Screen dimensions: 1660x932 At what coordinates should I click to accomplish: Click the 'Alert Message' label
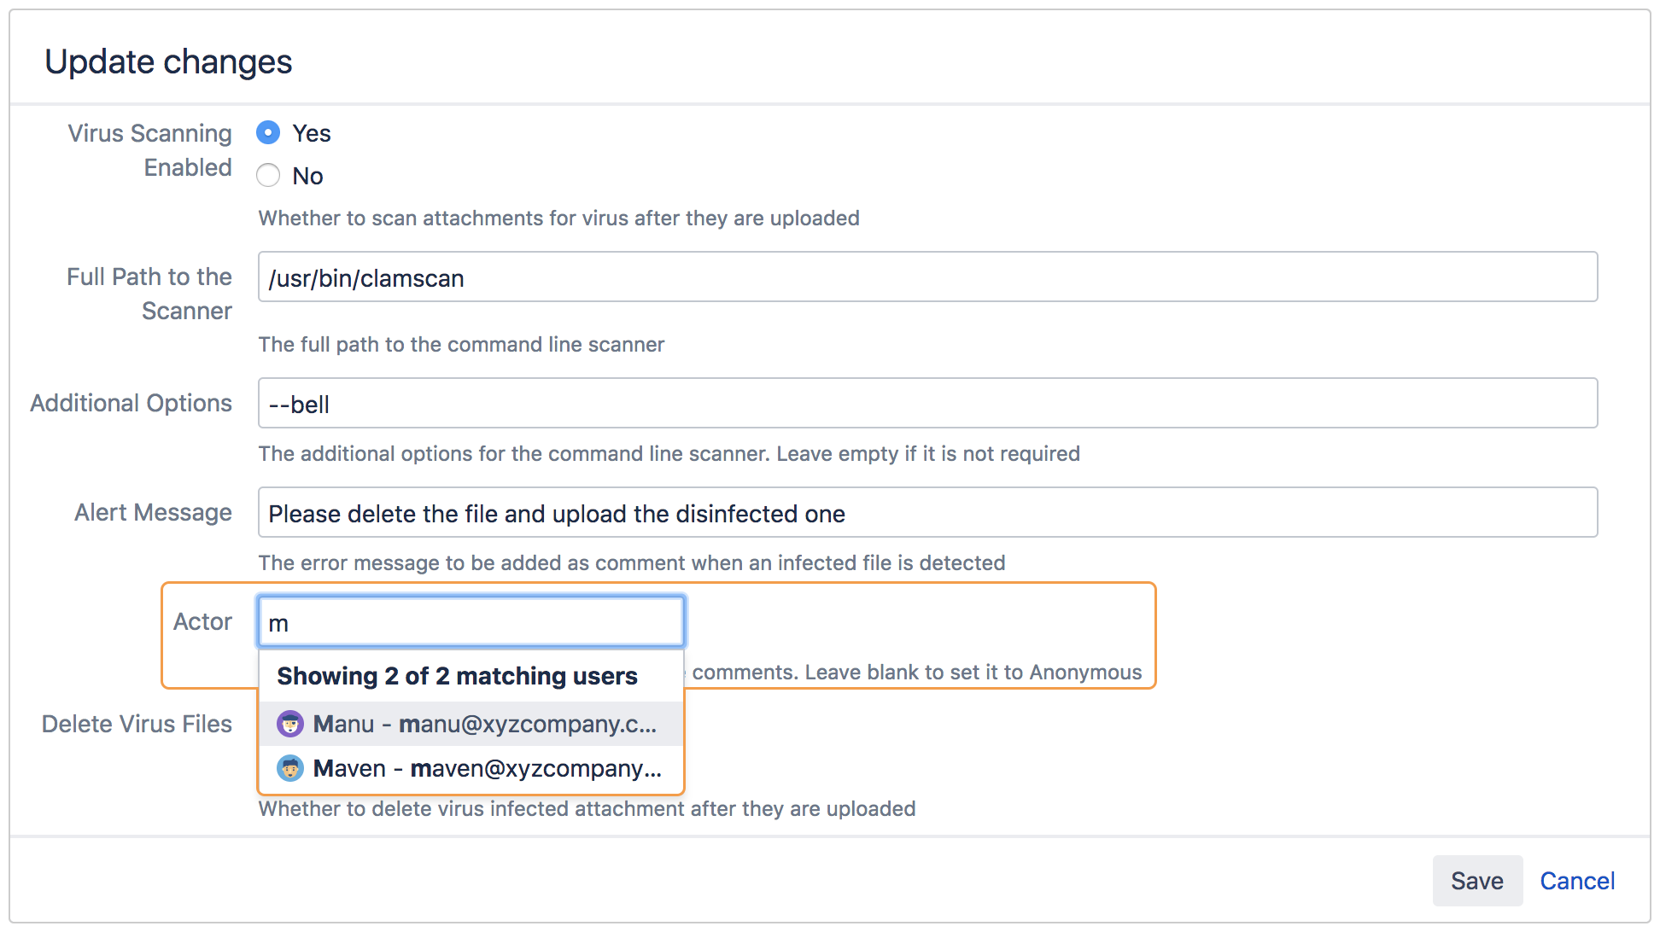click(153, 512)
